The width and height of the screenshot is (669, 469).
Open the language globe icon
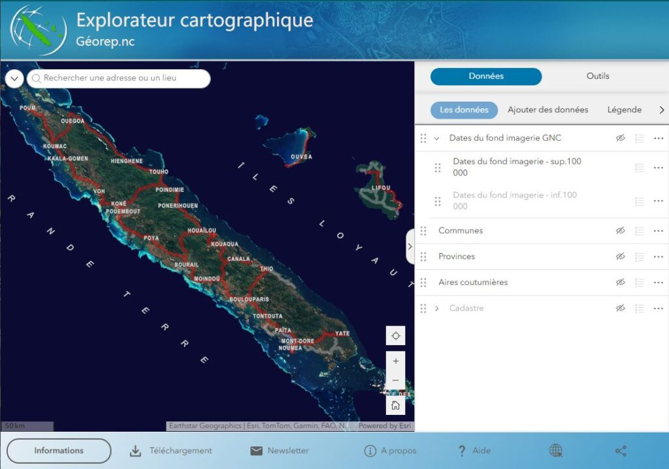coord(555,451)
